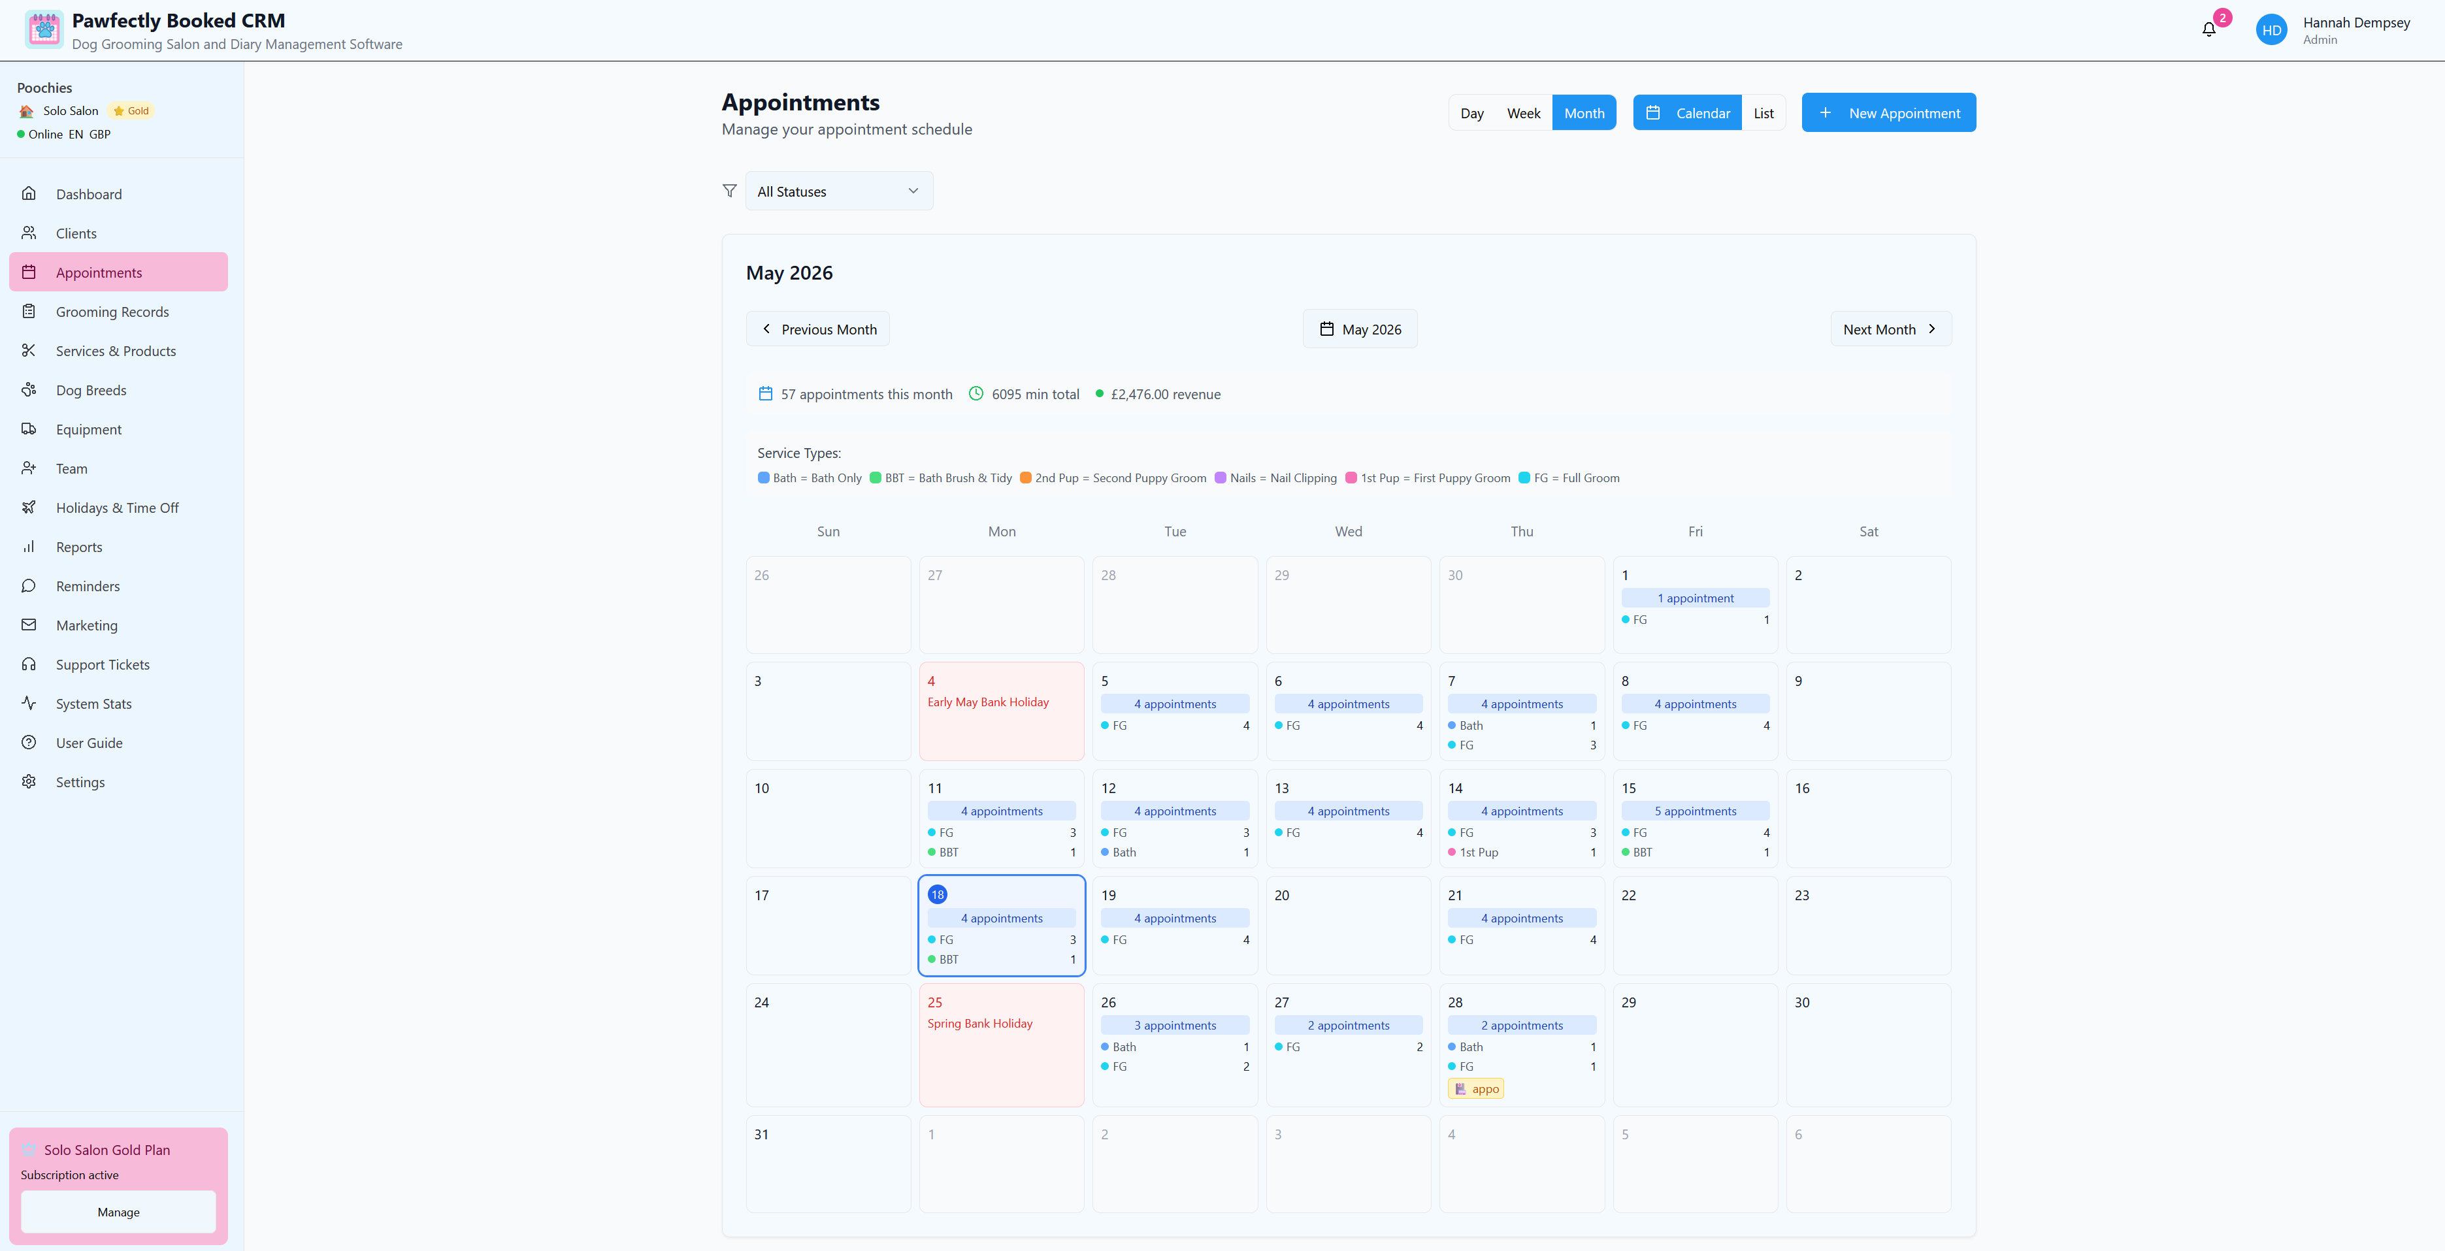Switch to Day view
This screenshot has width=2445, height=1251.
click(x=1471, y=113)
